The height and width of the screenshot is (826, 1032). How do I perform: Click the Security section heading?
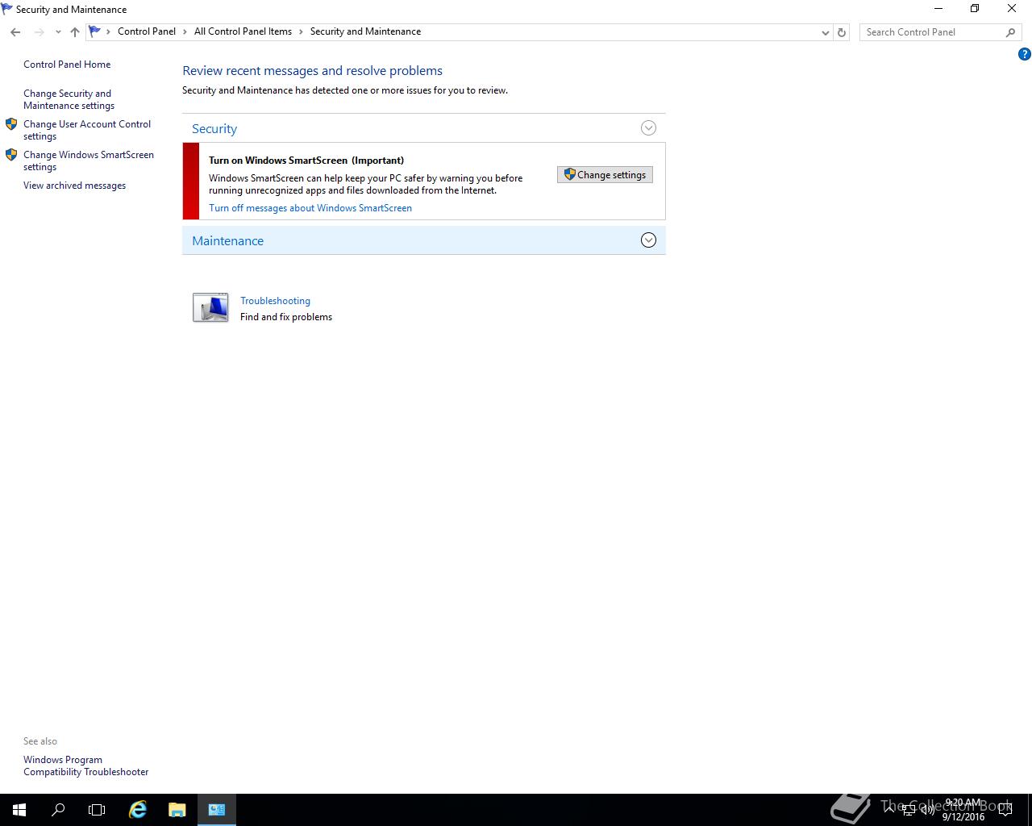pos(214,129)
